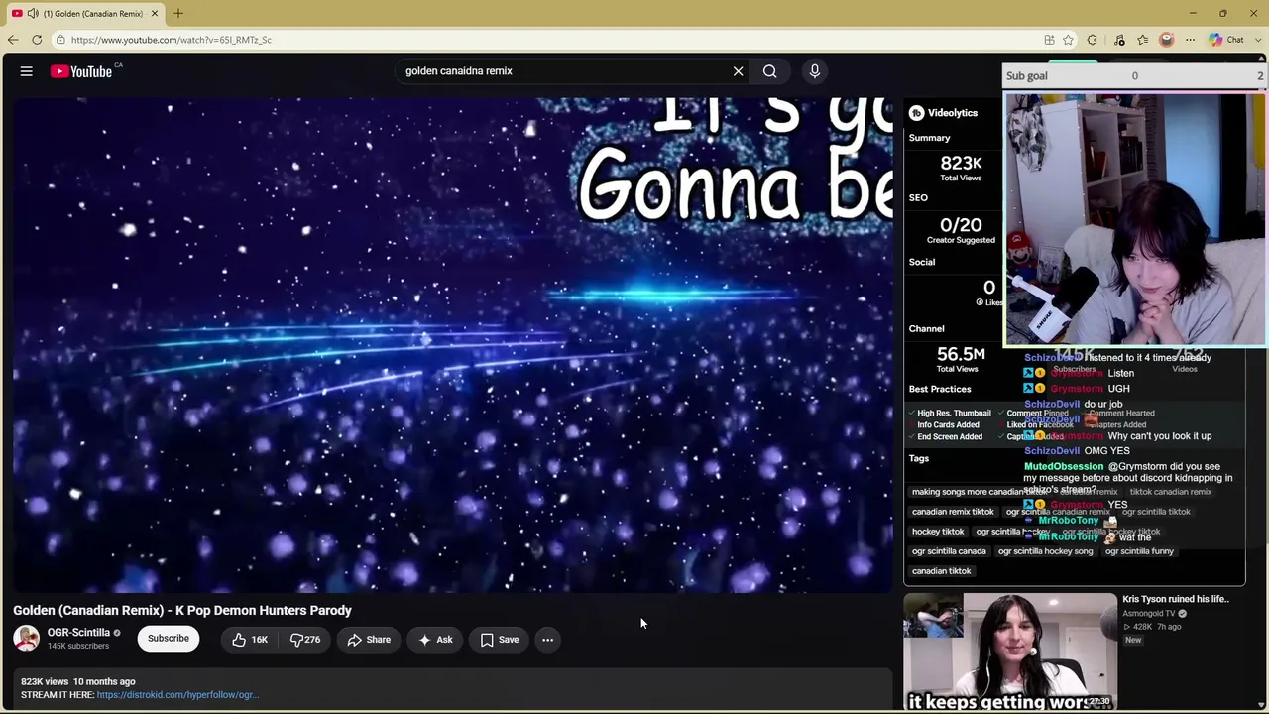Click the video title 'Golden (Canadian Remix)'
This screenshot has width=1269, height=714.
pyautogui.click(x=182, y=611)
